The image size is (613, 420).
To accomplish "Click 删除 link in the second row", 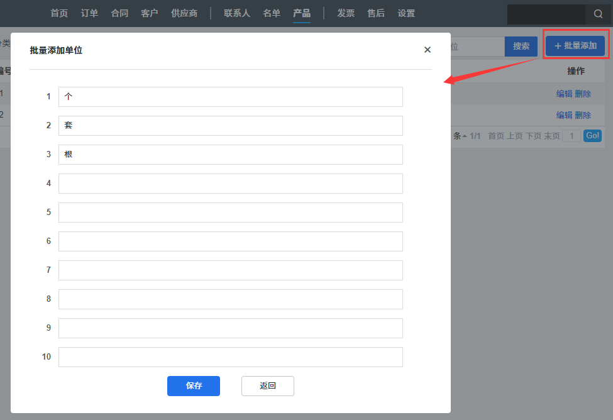I will click(583, 115).
